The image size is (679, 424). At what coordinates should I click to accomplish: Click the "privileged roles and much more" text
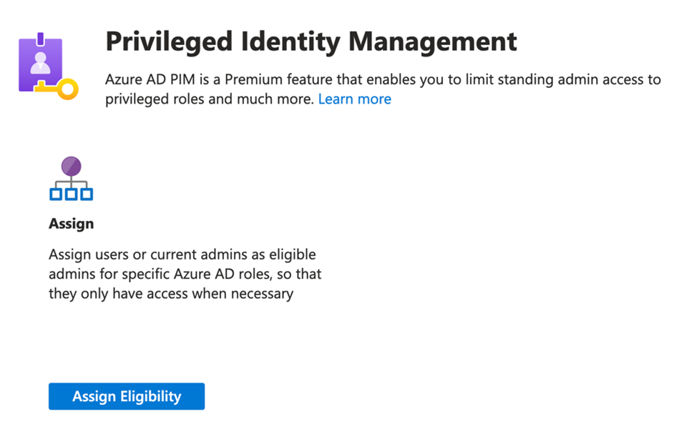click(209, 99)
